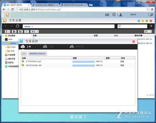Viewport: 156px width, 123px height.
Task: Select the WhirlCacheEx.dat task row name
Action: coord(34,65)
